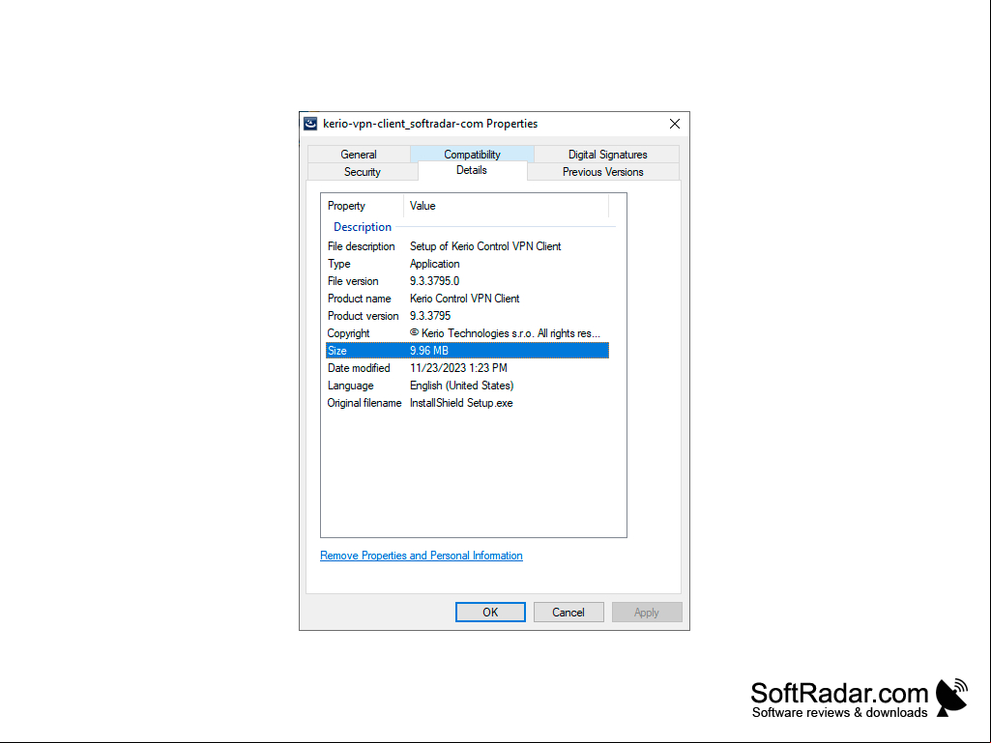Click value 'Setup of Kerio Control VPN Client'

pyautogui.click(x=485, y=246)
